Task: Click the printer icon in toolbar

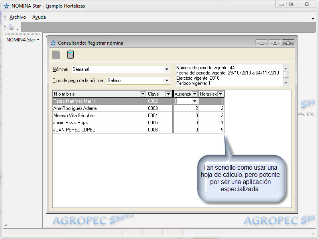Action: 11,27
